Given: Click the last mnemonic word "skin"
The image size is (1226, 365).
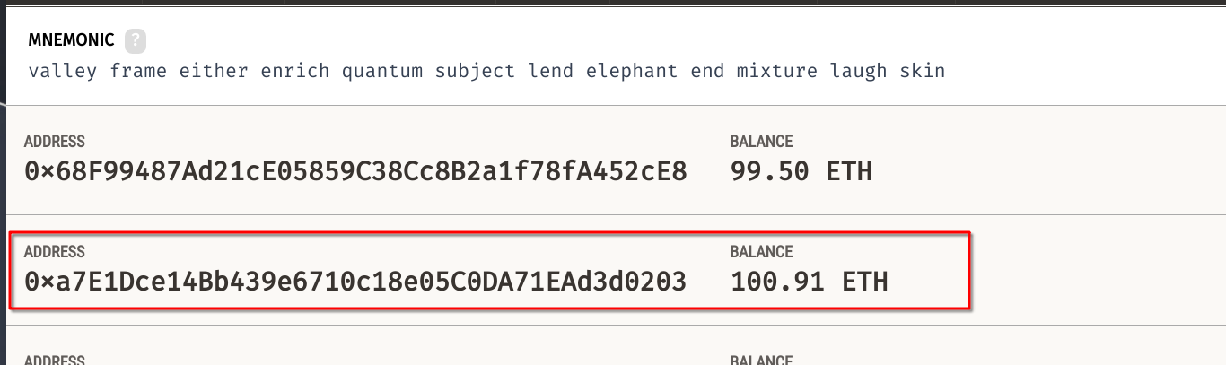Looking at the screenshot, I should pyautogui.click(x=922, y=71).
